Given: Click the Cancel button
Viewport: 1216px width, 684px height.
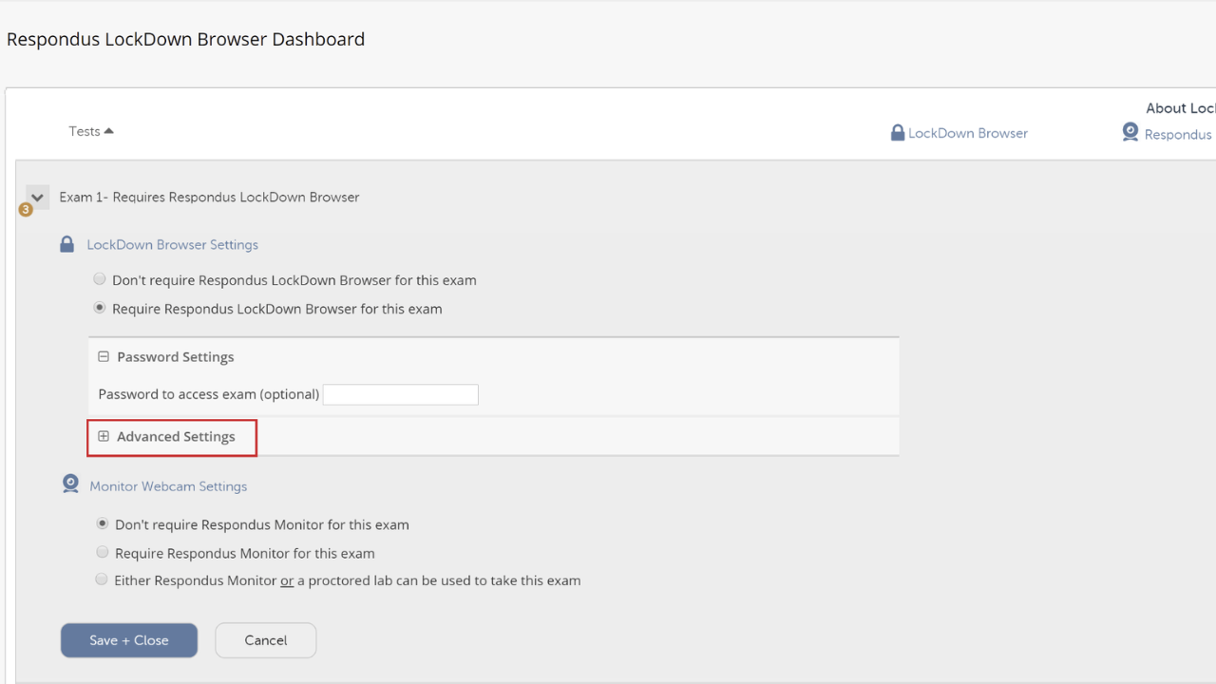Looking at the screenshot, I should click(x=266, y=640).
